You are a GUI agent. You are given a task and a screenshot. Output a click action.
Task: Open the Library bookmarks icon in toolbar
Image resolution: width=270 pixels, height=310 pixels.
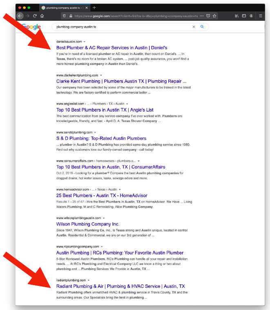(x=237, y=16)
